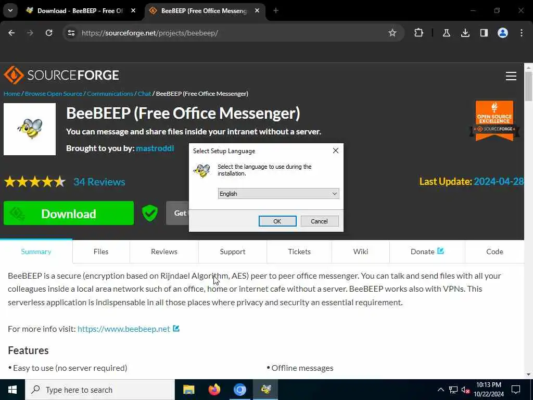The image size is (533, 400).
Task: Click the browser forward arrow
Action: (30, 33)
